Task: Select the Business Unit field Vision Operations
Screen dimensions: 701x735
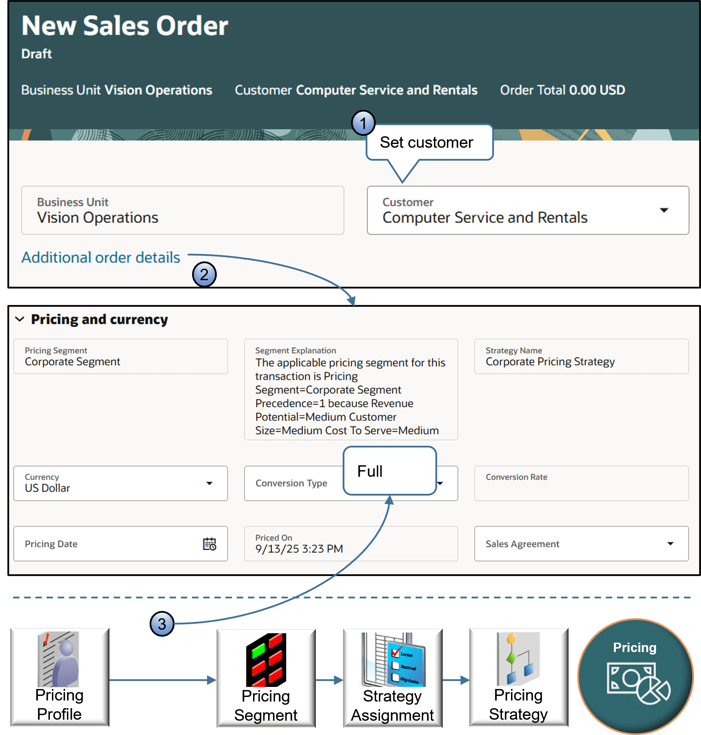Action: click(x=182, y=210)
